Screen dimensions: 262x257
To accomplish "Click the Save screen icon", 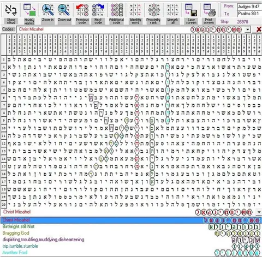I will 191,10.
